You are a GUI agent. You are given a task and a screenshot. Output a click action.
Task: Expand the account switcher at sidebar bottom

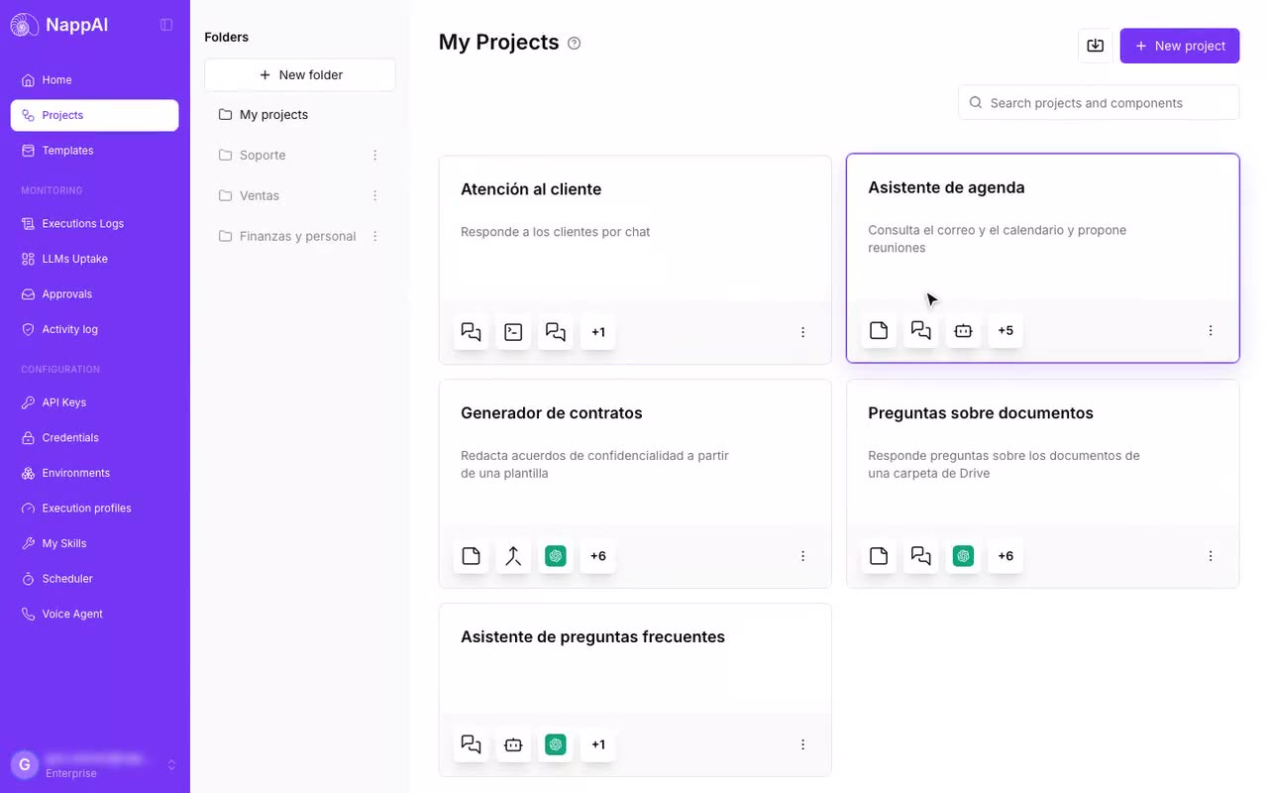(x=171, y=765)
